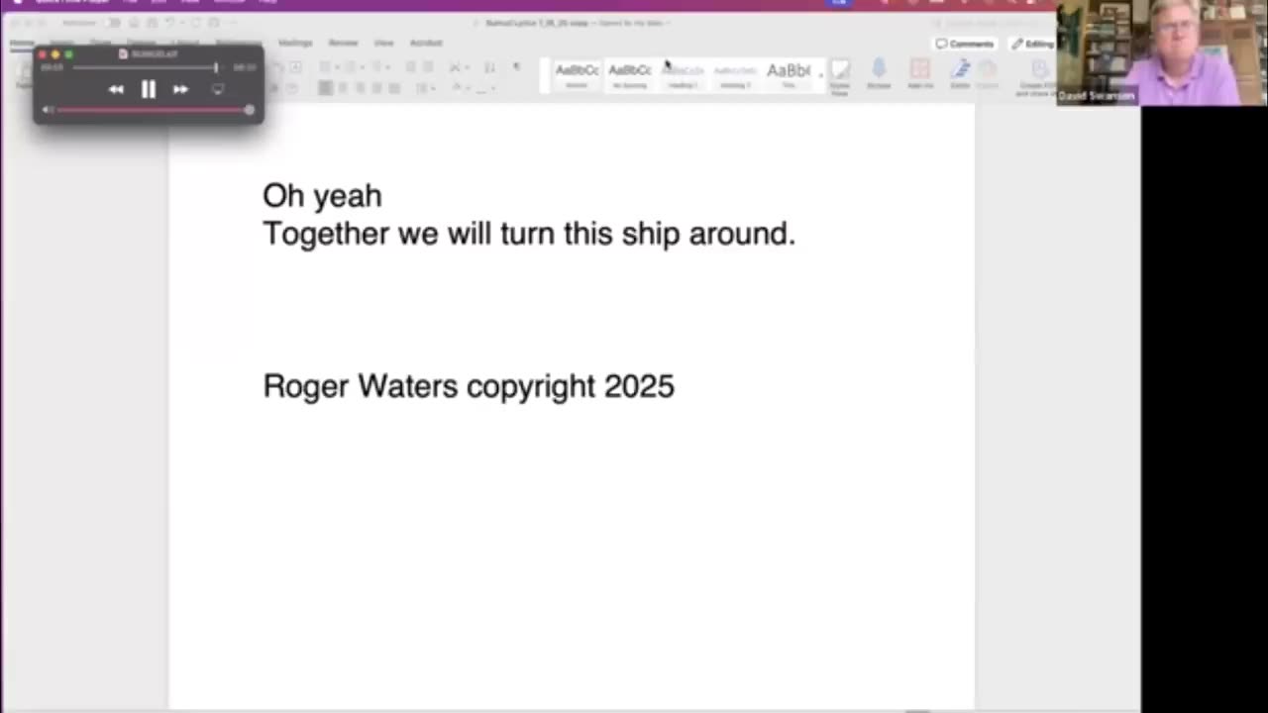Switch to the Review ribbon tab
The image size is (1268, 713).
[x=343, y=43]
